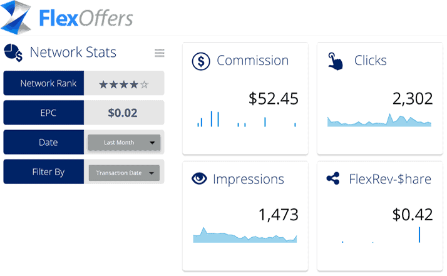Open the Last Month date dropdown
Screen dimensions: 447x276
click(123, 143)
